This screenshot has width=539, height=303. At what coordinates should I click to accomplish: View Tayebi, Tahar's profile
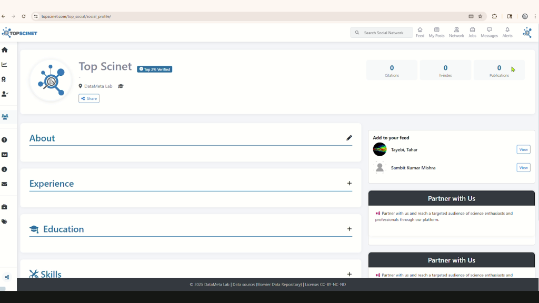coord(523,149)
